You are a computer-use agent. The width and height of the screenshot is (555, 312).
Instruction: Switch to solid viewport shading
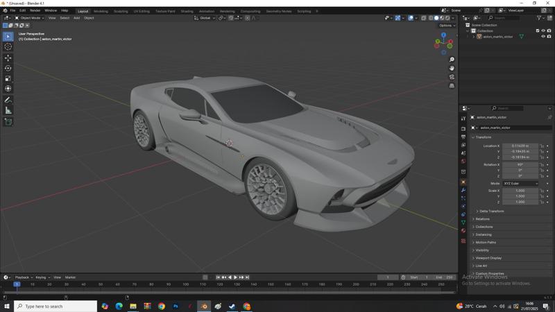pos(436,18)
